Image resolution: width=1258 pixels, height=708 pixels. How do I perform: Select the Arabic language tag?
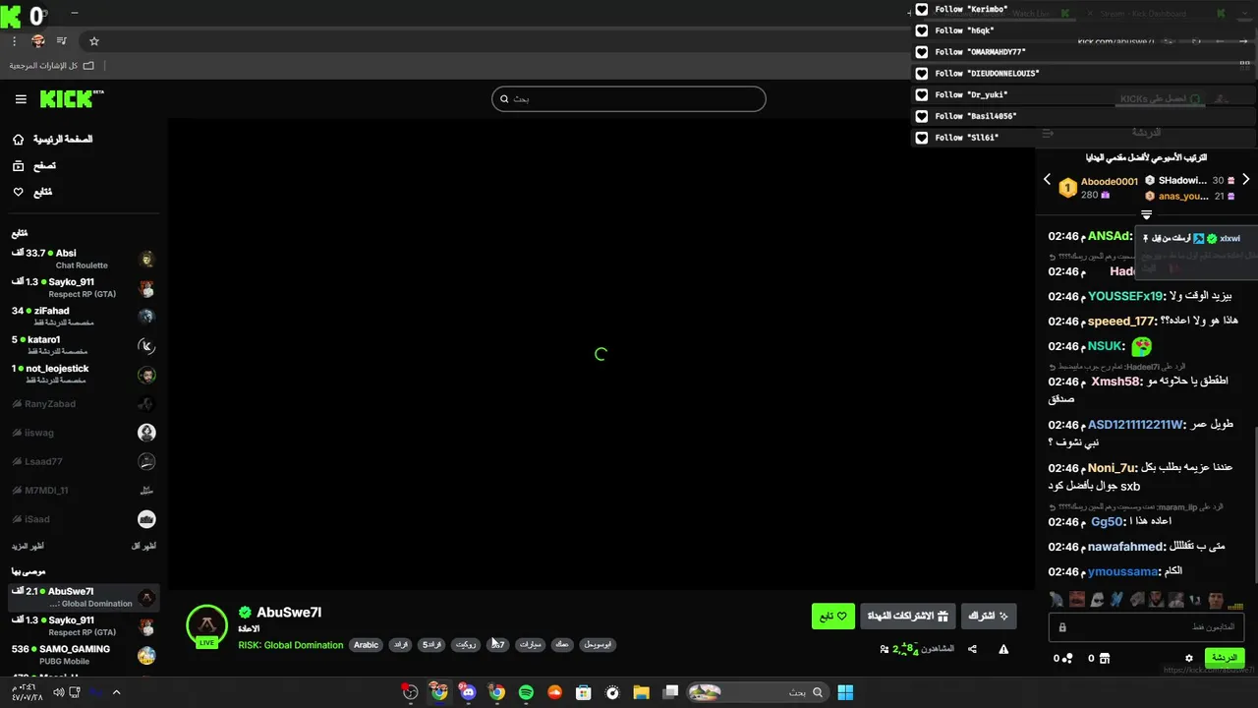tap(366, 645)
